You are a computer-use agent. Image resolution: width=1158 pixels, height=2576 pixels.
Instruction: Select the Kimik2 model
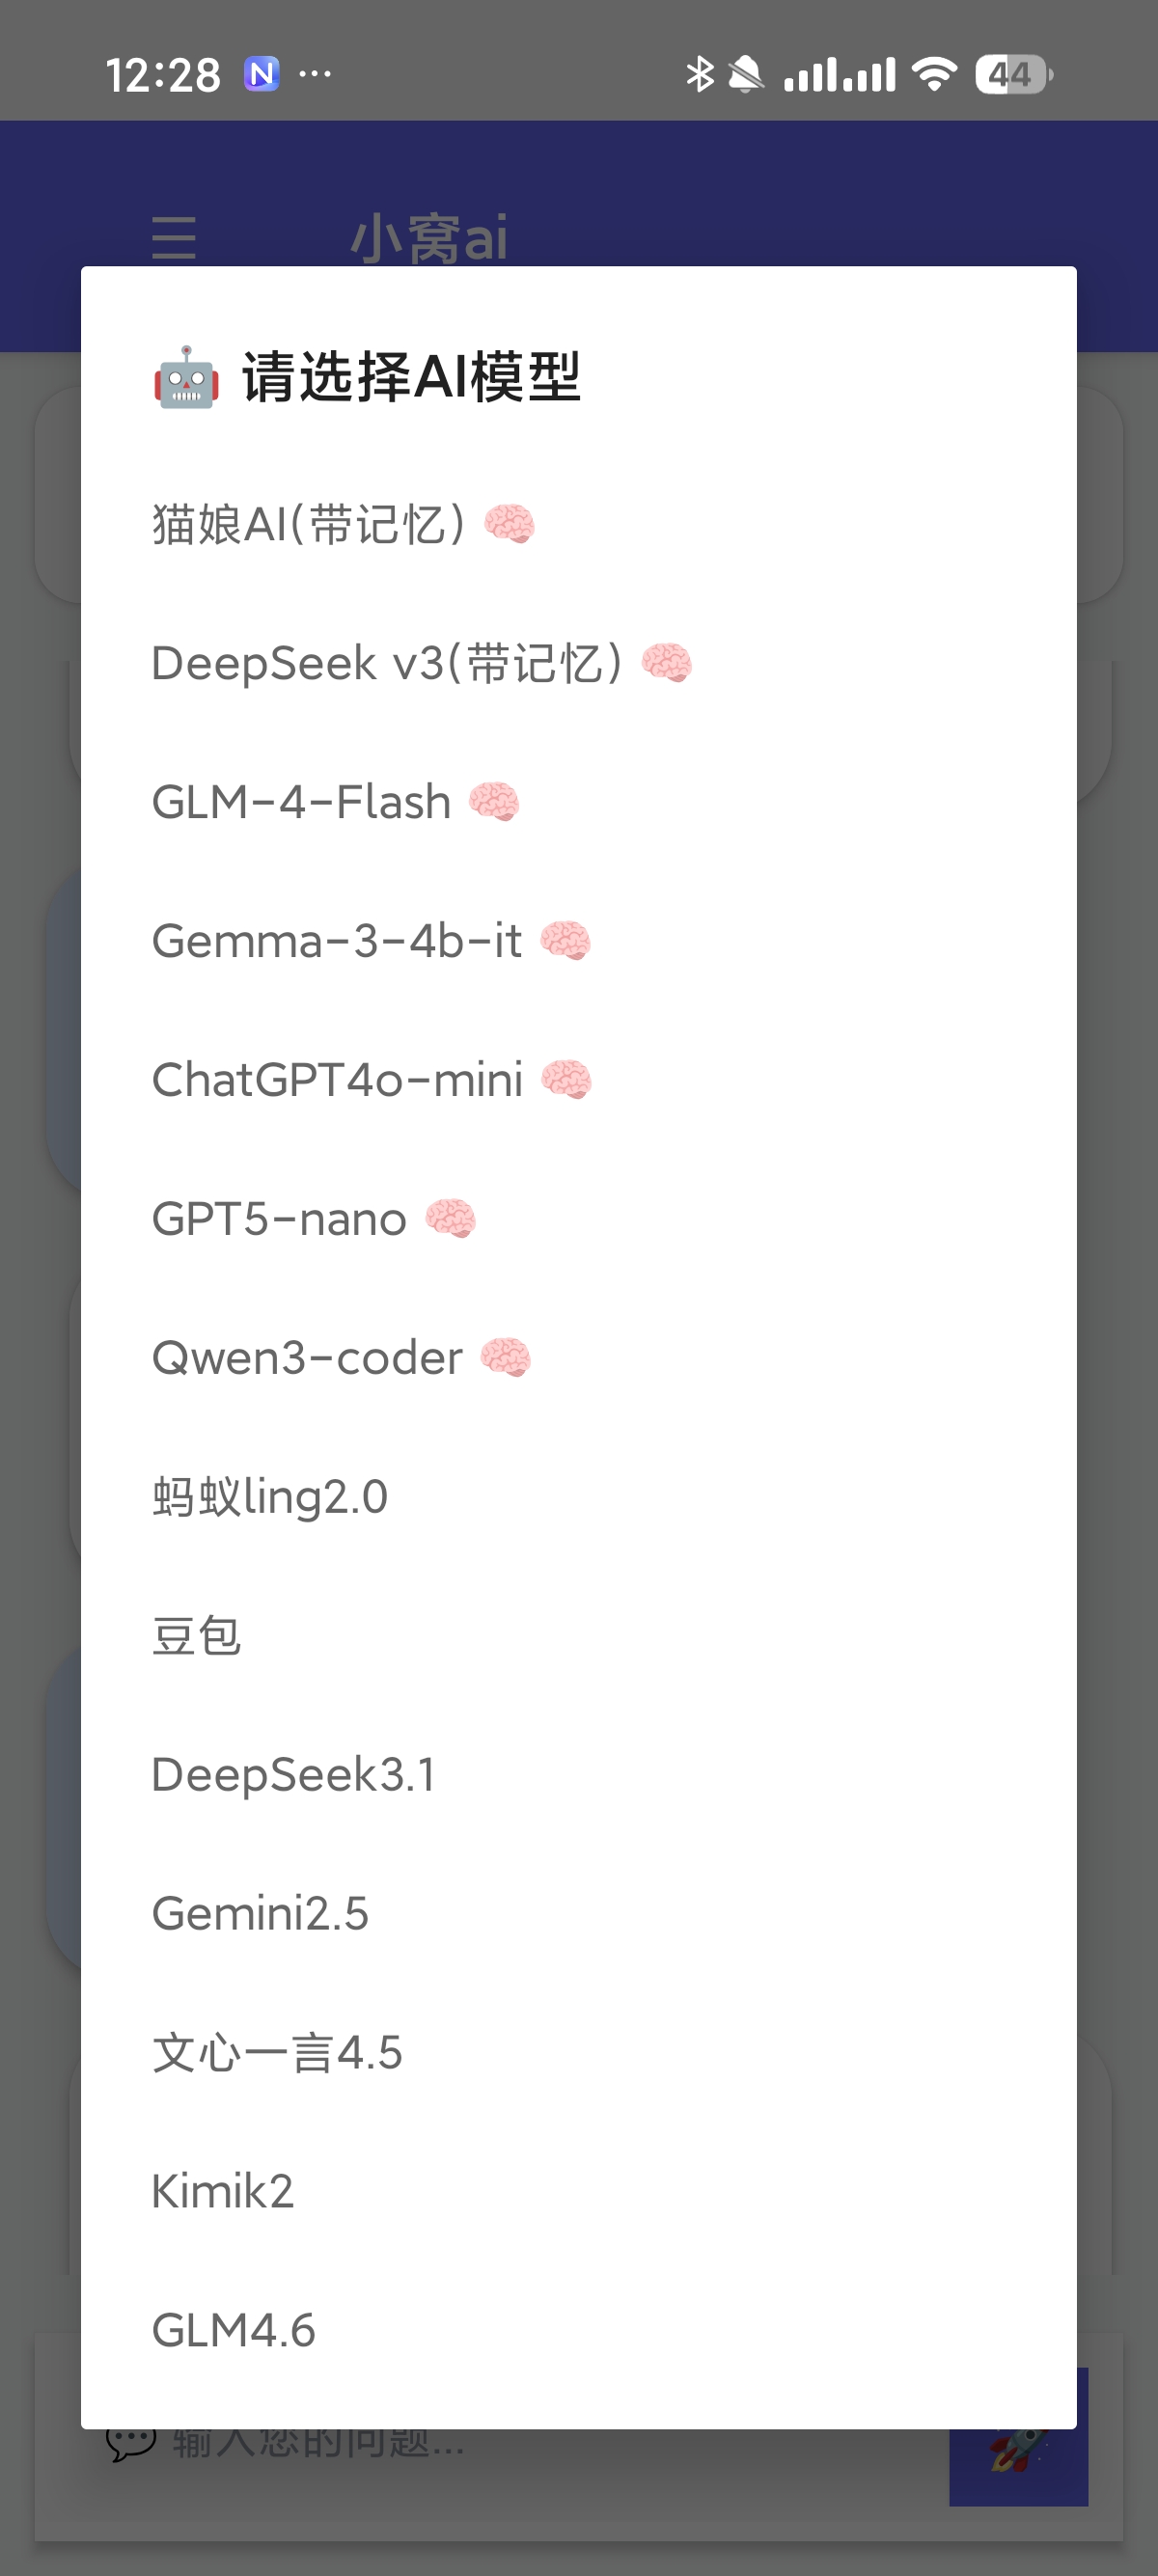click(x=222, y=2192)
